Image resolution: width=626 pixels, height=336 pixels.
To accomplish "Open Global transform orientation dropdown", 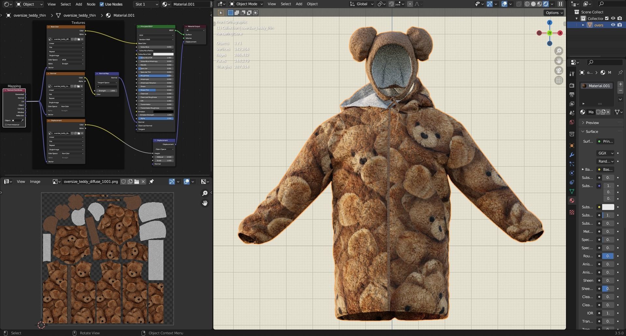I will 361,4.
